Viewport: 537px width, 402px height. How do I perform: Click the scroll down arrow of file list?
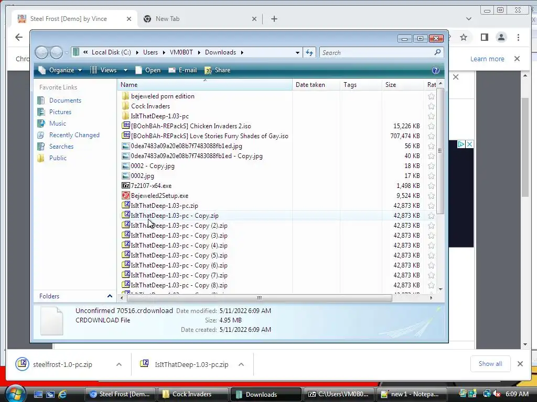click(441, 289)
